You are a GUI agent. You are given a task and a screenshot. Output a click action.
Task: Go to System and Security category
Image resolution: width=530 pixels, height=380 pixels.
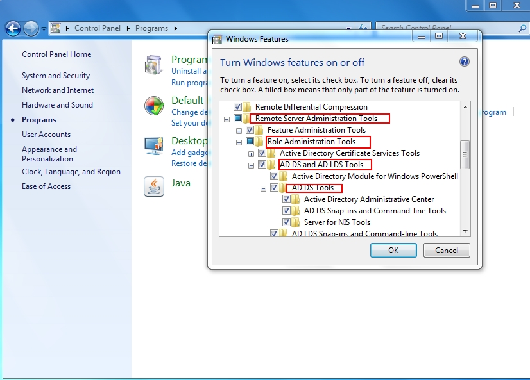tap(56, 76)
